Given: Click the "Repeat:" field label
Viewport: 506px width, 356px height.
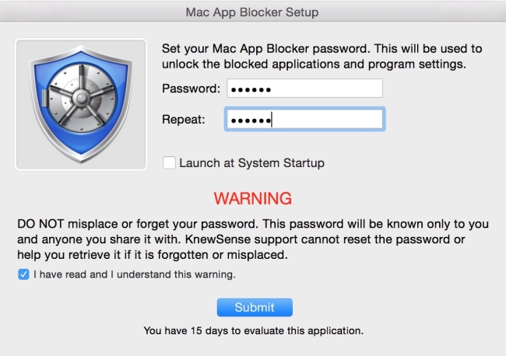Looking at the screenshot, I should tap(183, 120).
